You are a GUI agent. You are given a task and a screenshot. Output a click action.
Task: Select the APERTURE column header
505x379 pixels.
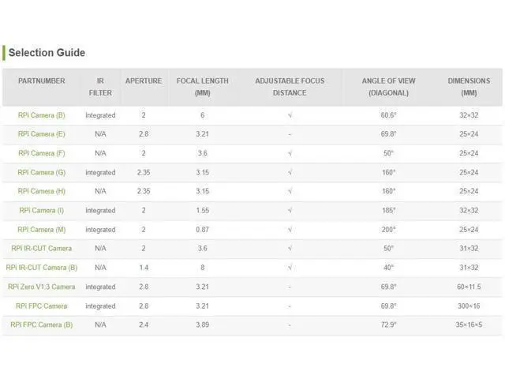(144, 81)
